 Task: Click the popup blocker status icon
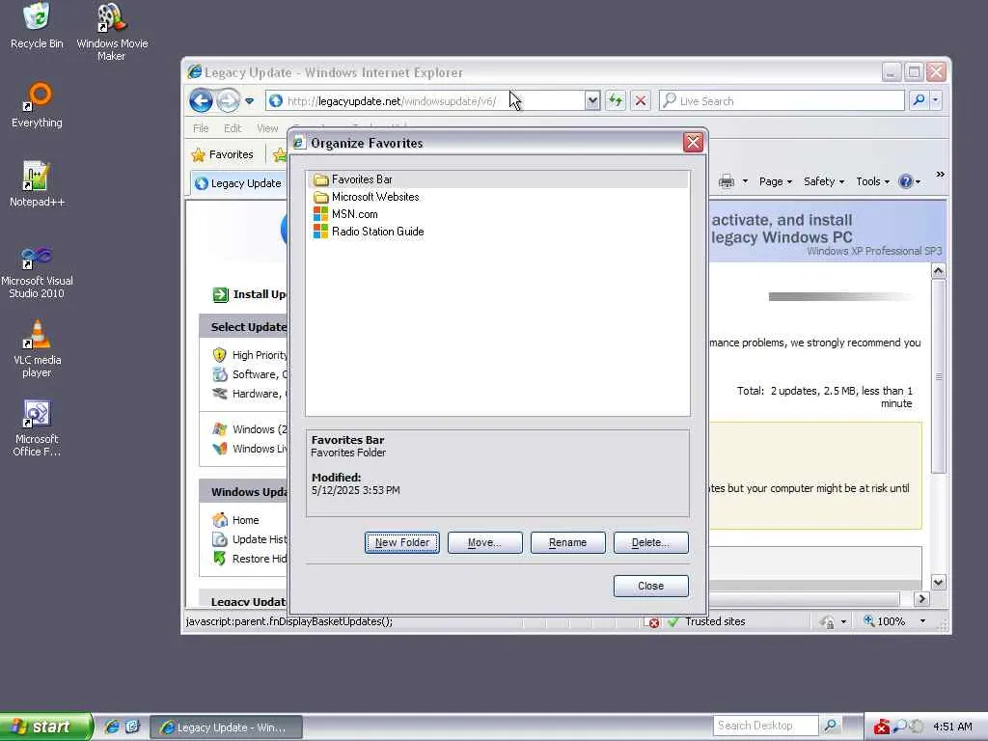tap(653, 622)
